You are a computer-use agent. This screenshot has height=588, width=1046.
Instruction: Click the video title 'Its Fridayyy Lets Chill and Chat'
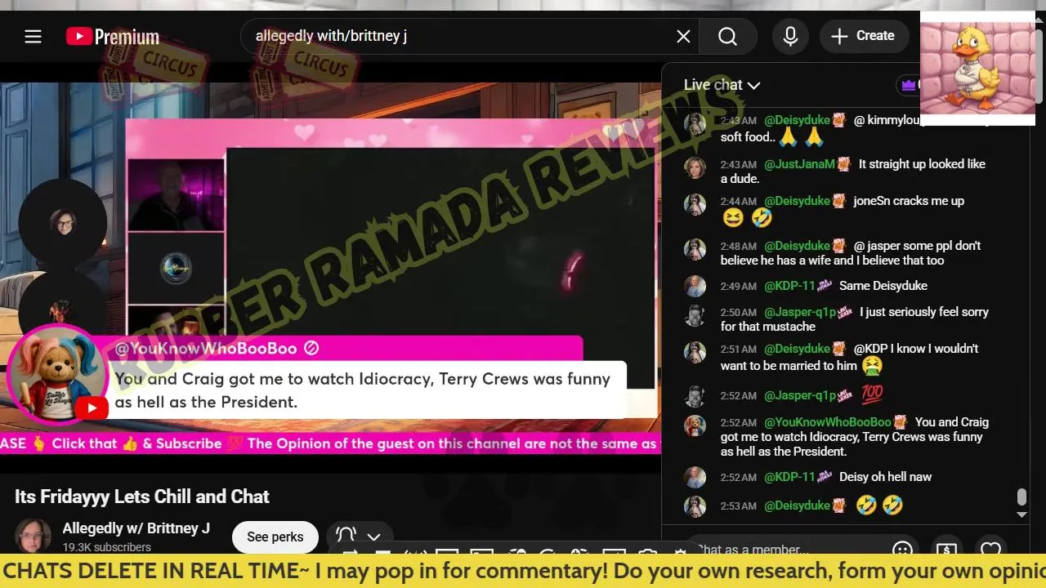tap(142, 497)
